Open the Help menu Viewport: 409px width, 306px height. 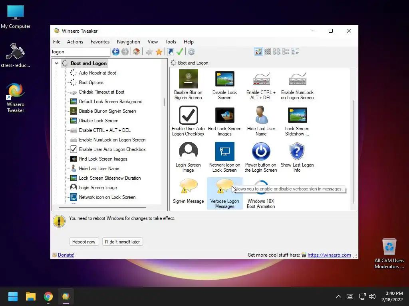tap(189, 42)
